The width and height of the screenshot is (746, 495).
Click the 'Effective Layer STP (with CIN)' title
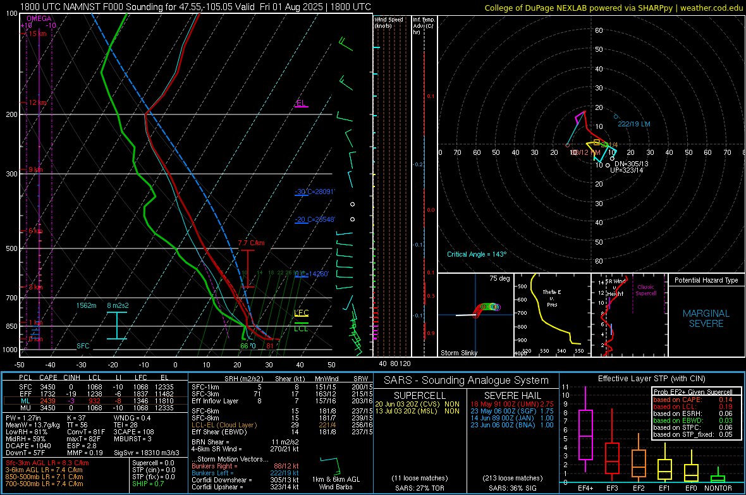pyautogui.click(x=652, y=379)
